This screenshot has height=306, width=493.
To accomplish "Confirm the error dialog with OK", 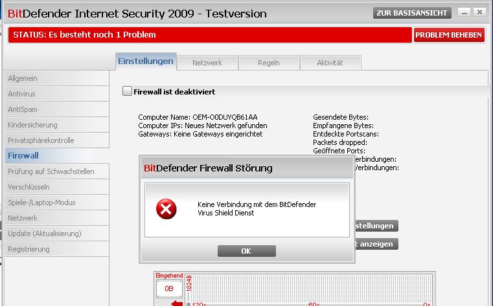I will 246,251.
